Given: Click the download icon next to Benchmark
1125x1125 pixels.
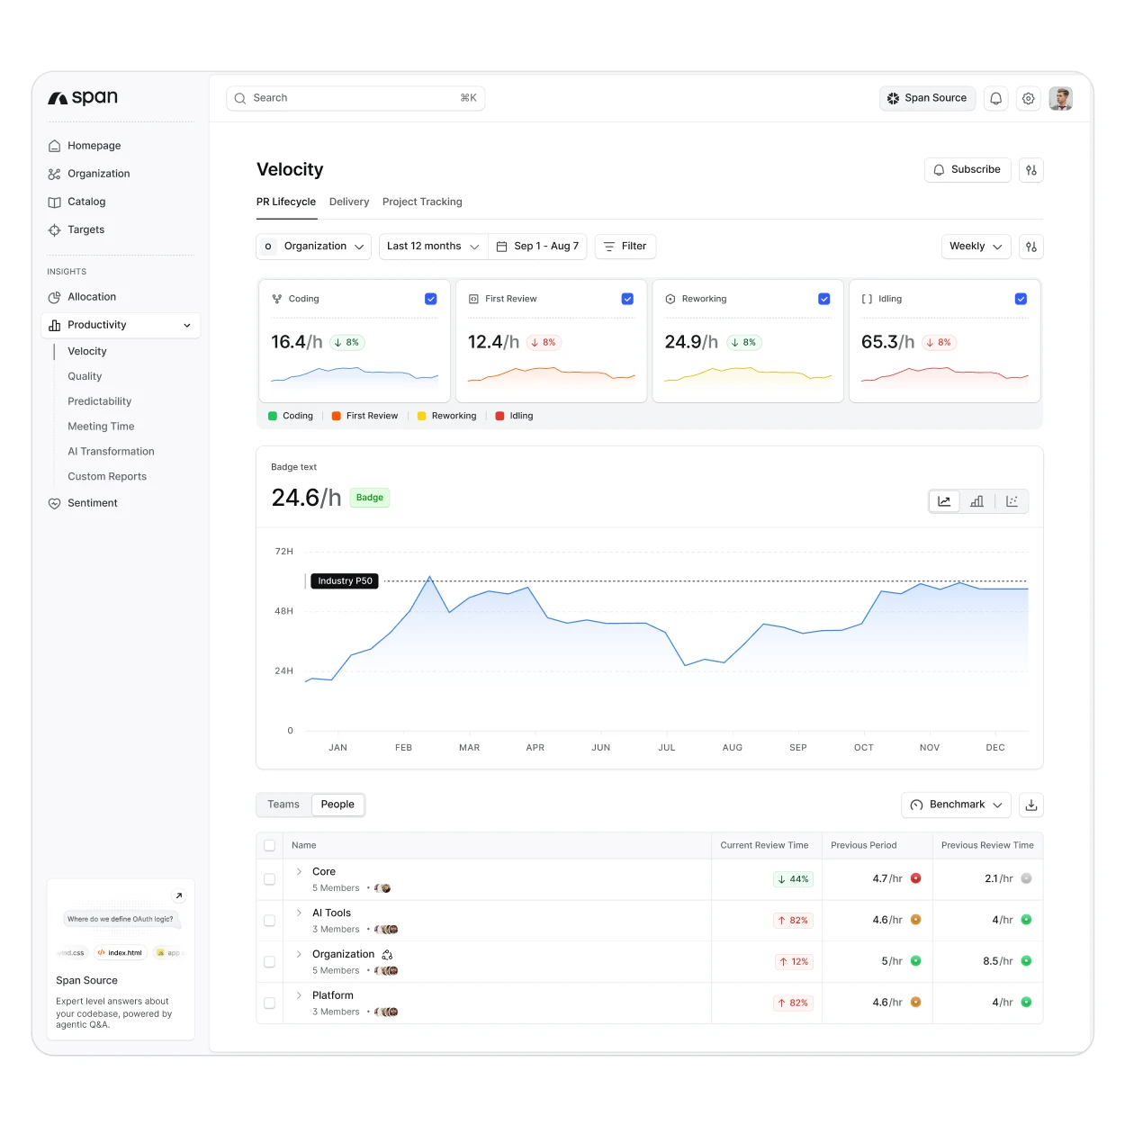Looking at the screenshot, I should tap(1031, 805).
